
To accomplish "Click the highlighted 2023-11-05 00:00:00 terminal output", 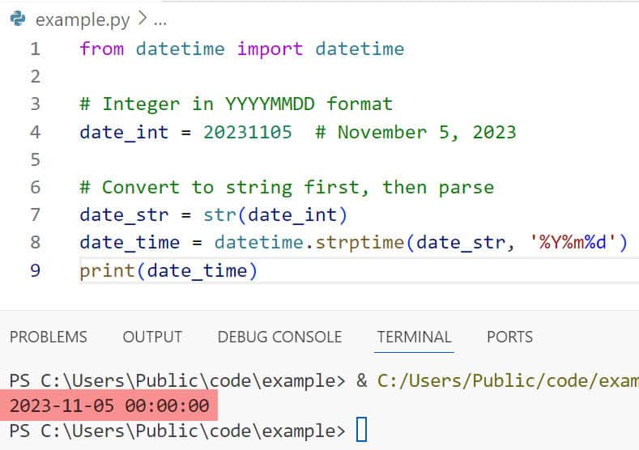I will 109,405.
